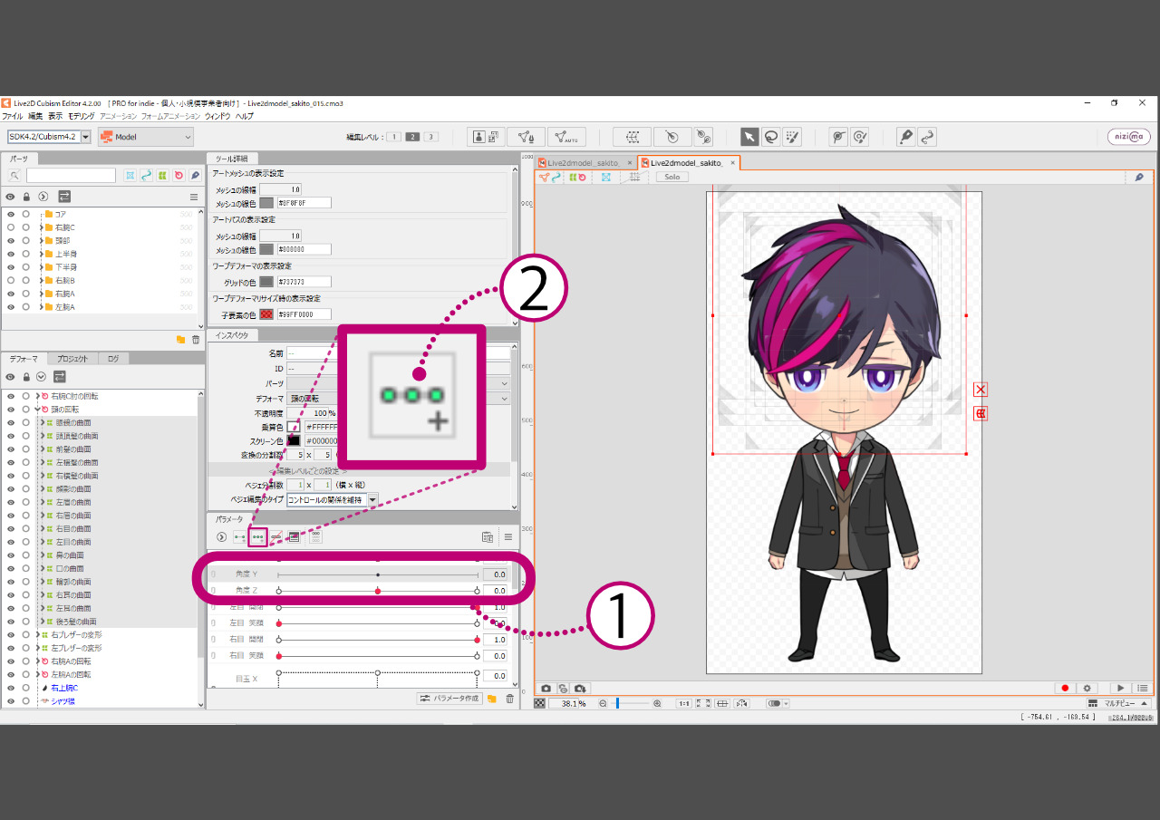This screenshot has width=1160, height=820.
Task: Open the ウィンドウ menu
Action: pos(217,116)
